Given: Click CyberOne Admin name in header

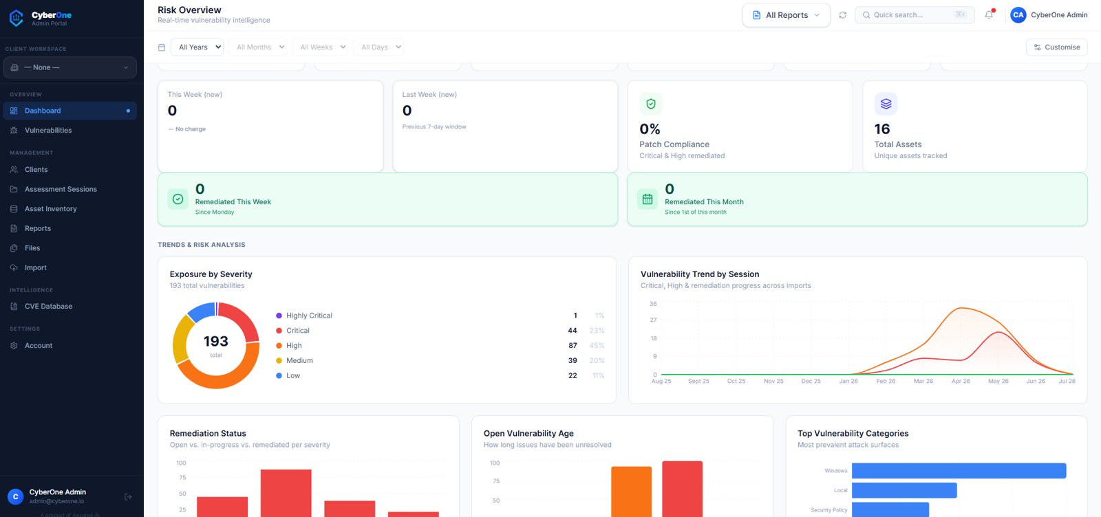Looking at the screenshot, I should (x=1059, y=14).
